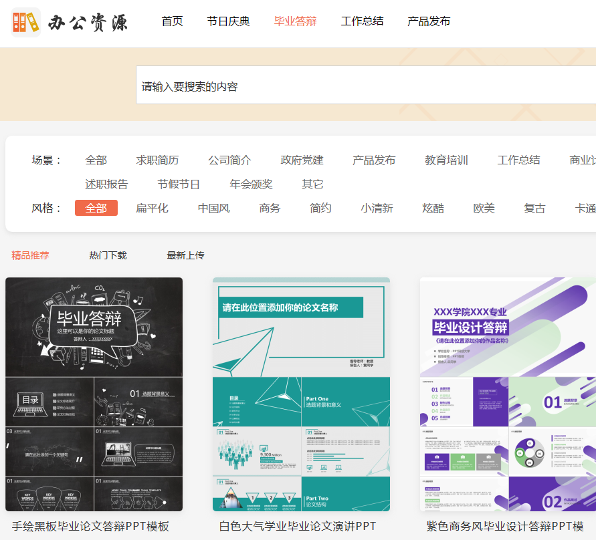Switch to the 最新上传 tab
This screenshot has height=540, width=596.
pos(185,255)
